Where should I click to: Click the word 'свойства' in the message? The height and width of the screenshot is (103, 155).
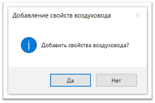point(80,45)
